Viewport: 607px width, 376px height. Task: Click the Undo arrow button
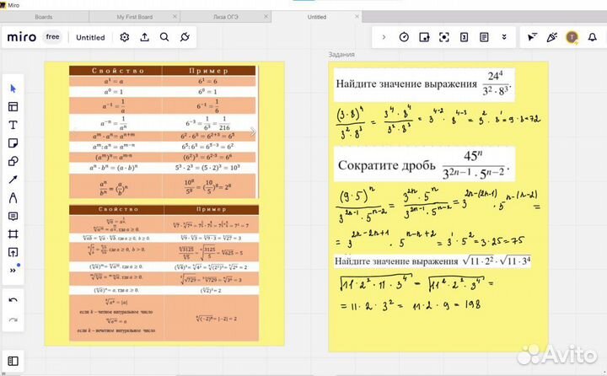13,300
